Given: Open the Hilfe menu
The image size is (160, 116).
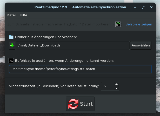Looking at the screenshot, I should pos(23,15).
